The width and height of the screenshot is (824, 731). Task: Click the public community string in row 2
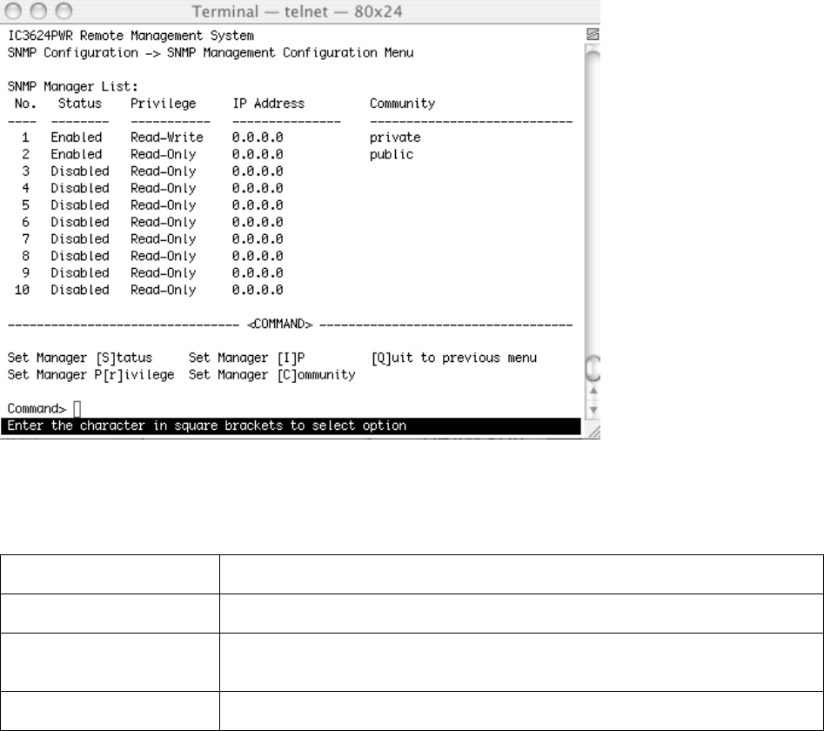[x=391, y=154]
